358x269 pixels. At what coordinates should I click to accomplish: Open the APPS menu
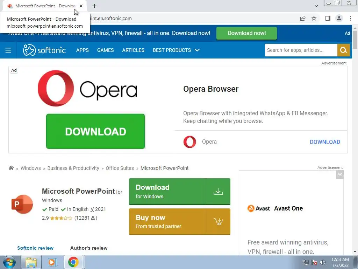pyautogui.click(x=83, y=50)
